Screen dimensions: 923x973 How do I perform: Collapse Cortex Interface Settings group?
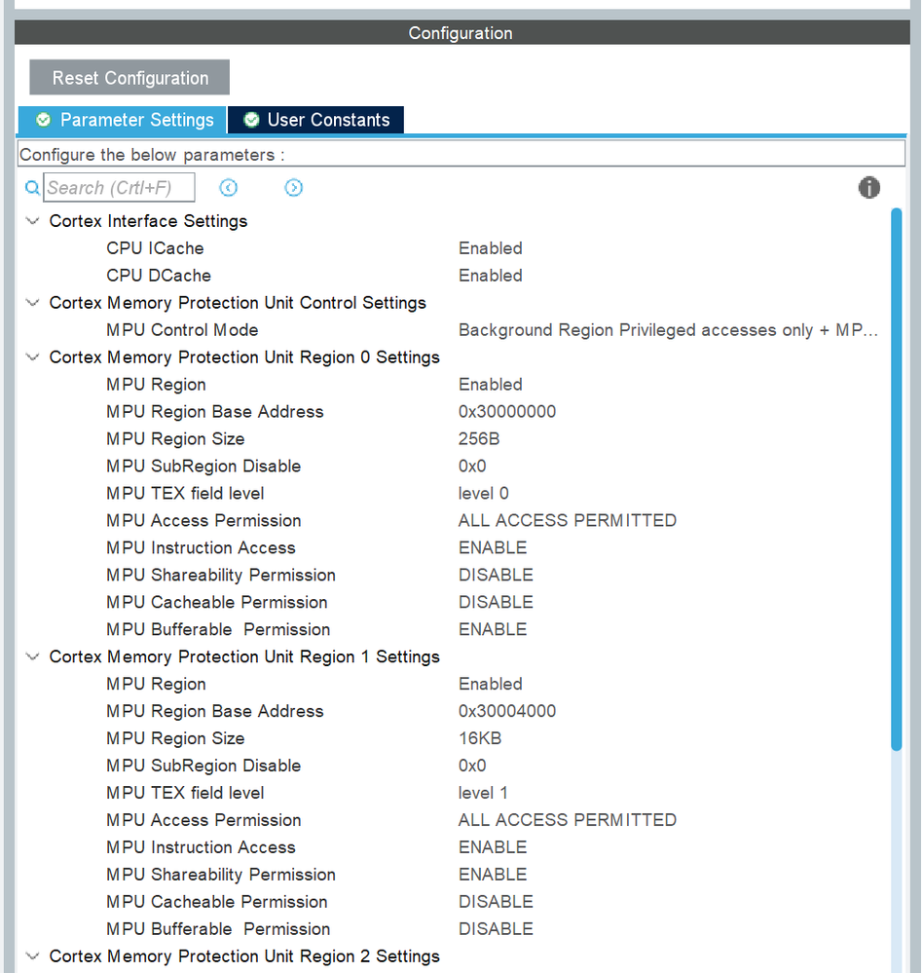[x=32, y=221]
